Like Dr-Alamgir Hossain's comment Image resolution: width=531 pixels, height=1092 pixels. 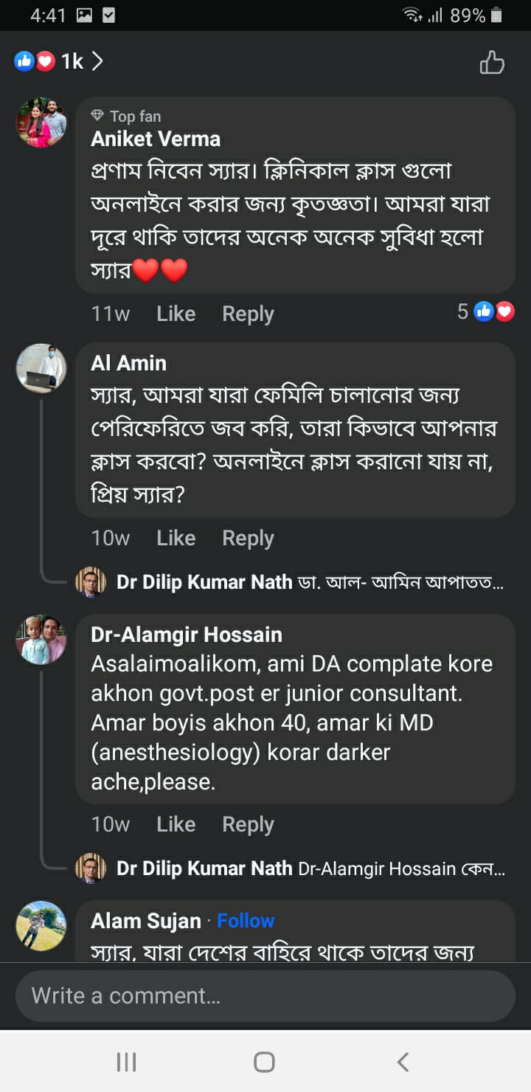click(x=176, y=824)
